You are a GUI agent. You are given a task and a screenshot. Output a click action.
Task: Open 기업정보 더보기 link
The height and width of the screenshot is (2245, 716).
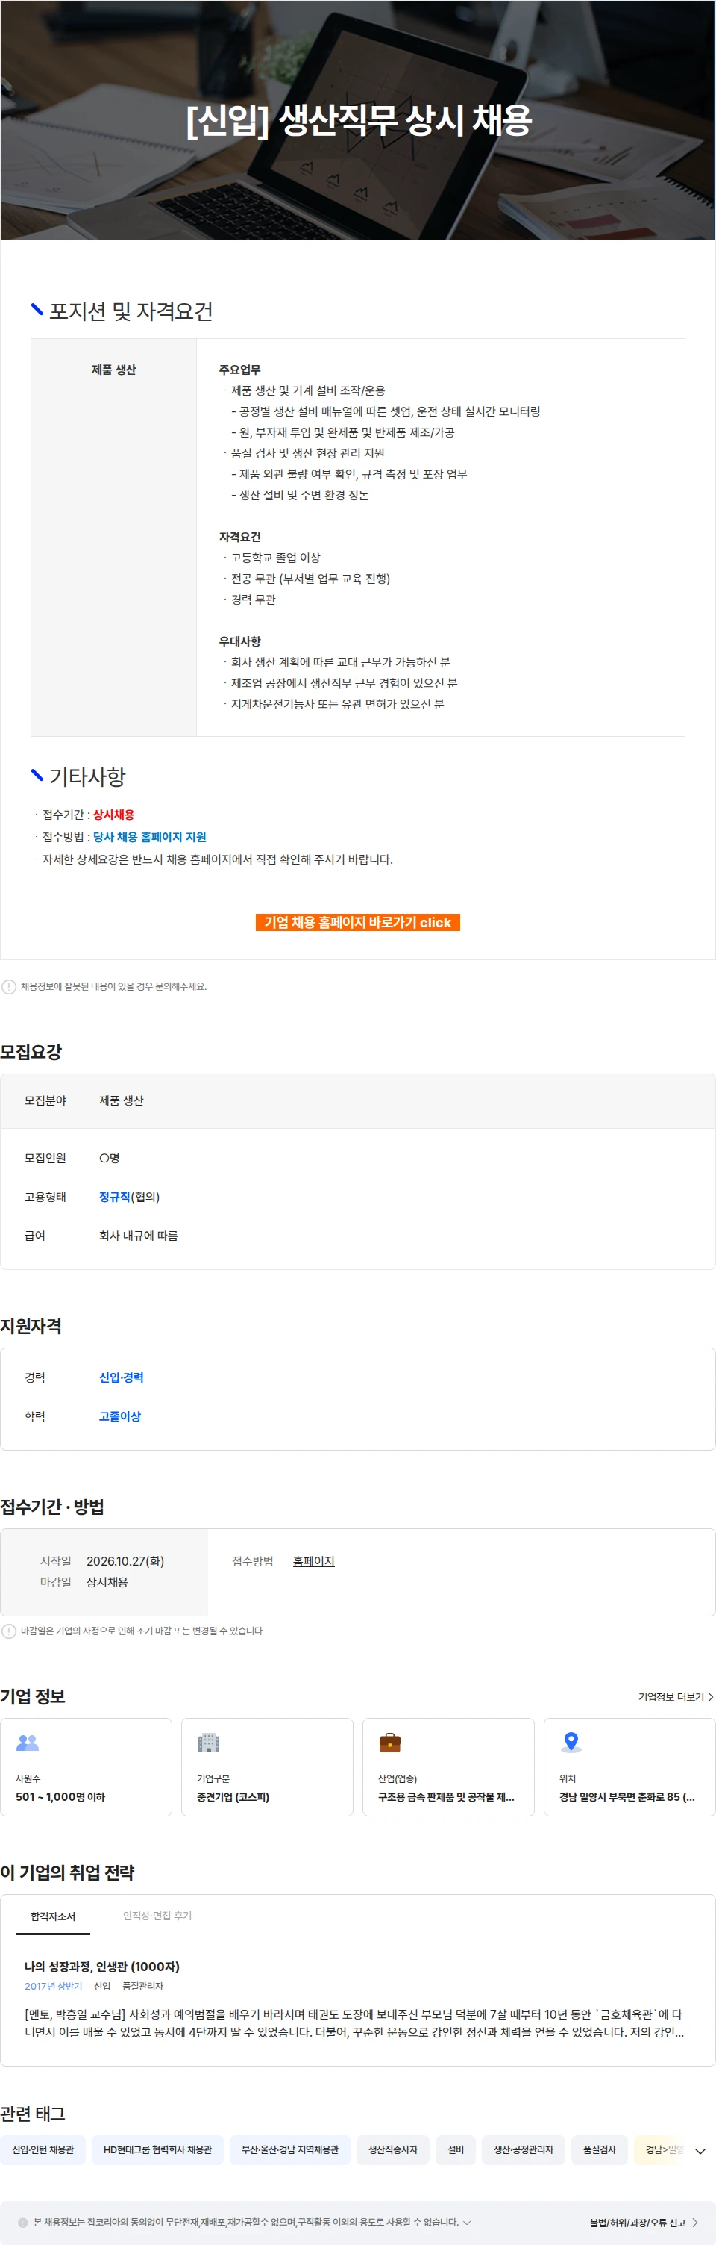click(x=676, y=1697)
